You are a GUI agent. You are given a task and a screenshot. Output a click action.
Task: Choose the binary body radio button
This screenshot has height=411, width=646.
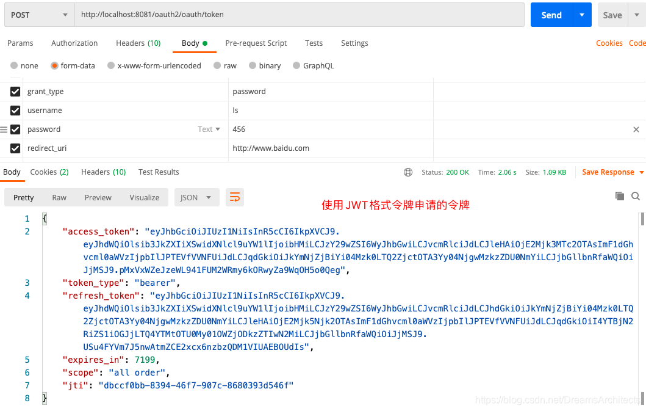(253, 65)
